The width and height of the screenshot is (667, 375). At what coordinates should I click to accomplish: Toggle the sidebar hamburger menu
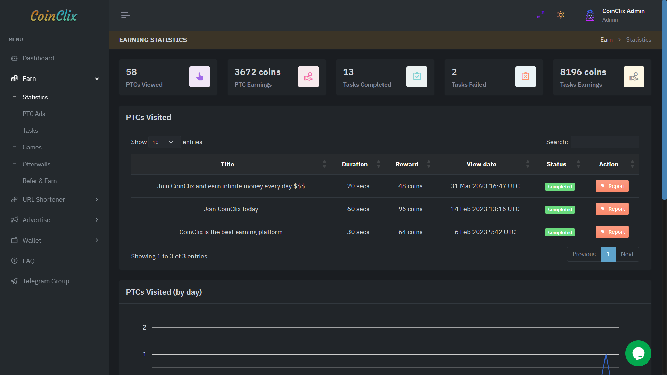coord(125,15)
